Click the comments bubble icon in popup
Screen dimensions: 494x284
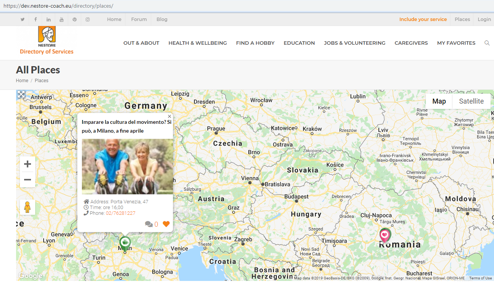click(x=149, y=224)
